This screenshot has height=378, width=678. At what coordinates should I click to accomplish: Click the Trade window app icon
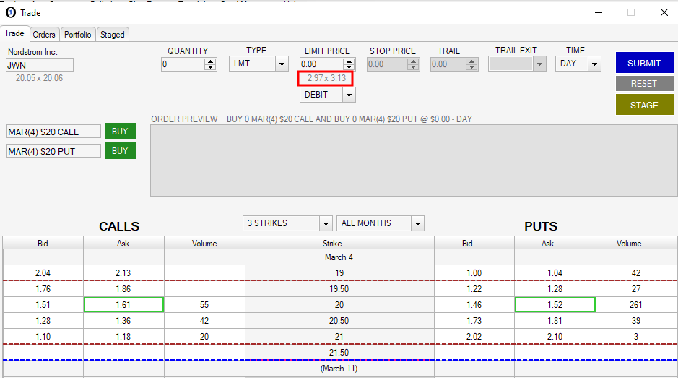click(x=11, y=12)
